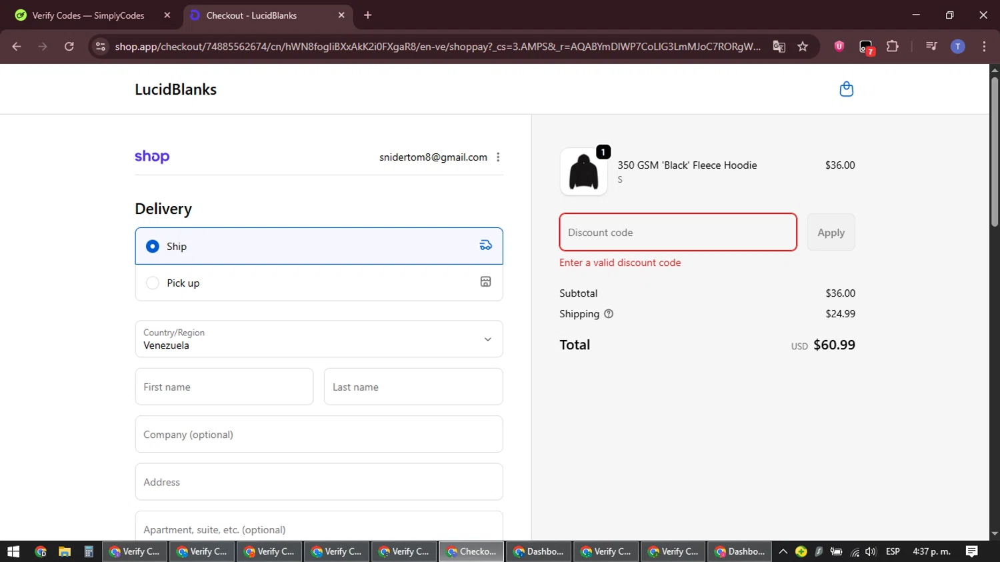Image resolution: width=1000 pixels, height=562 pixels.
Task: Switch to Checkout - LucidBlanks tab
Action: 268,15
